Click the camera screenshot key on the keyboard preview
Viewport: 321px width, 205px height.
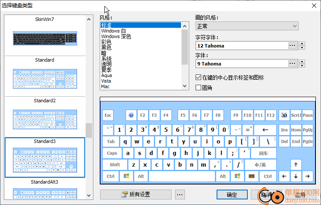284,115
